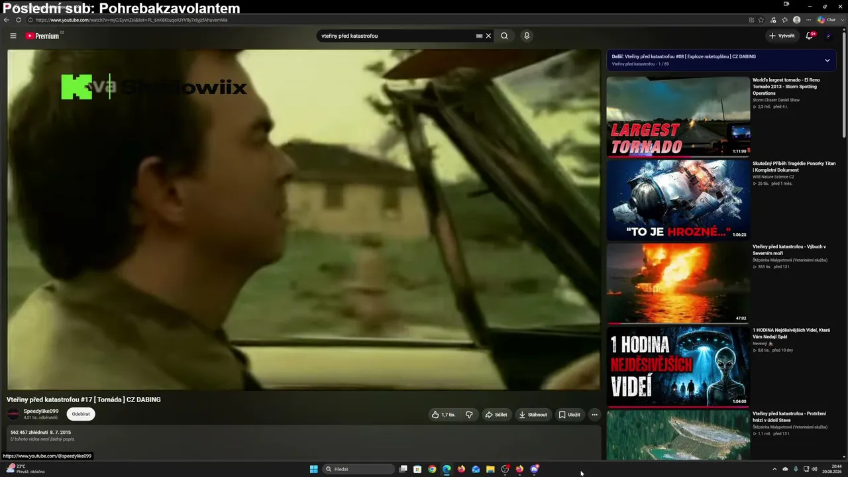Download the video via Stáhnout
The image size is (848, 477).
click(533, 415)
